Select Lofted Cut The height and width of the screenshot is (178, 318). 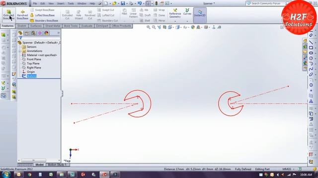pos(106,15)
